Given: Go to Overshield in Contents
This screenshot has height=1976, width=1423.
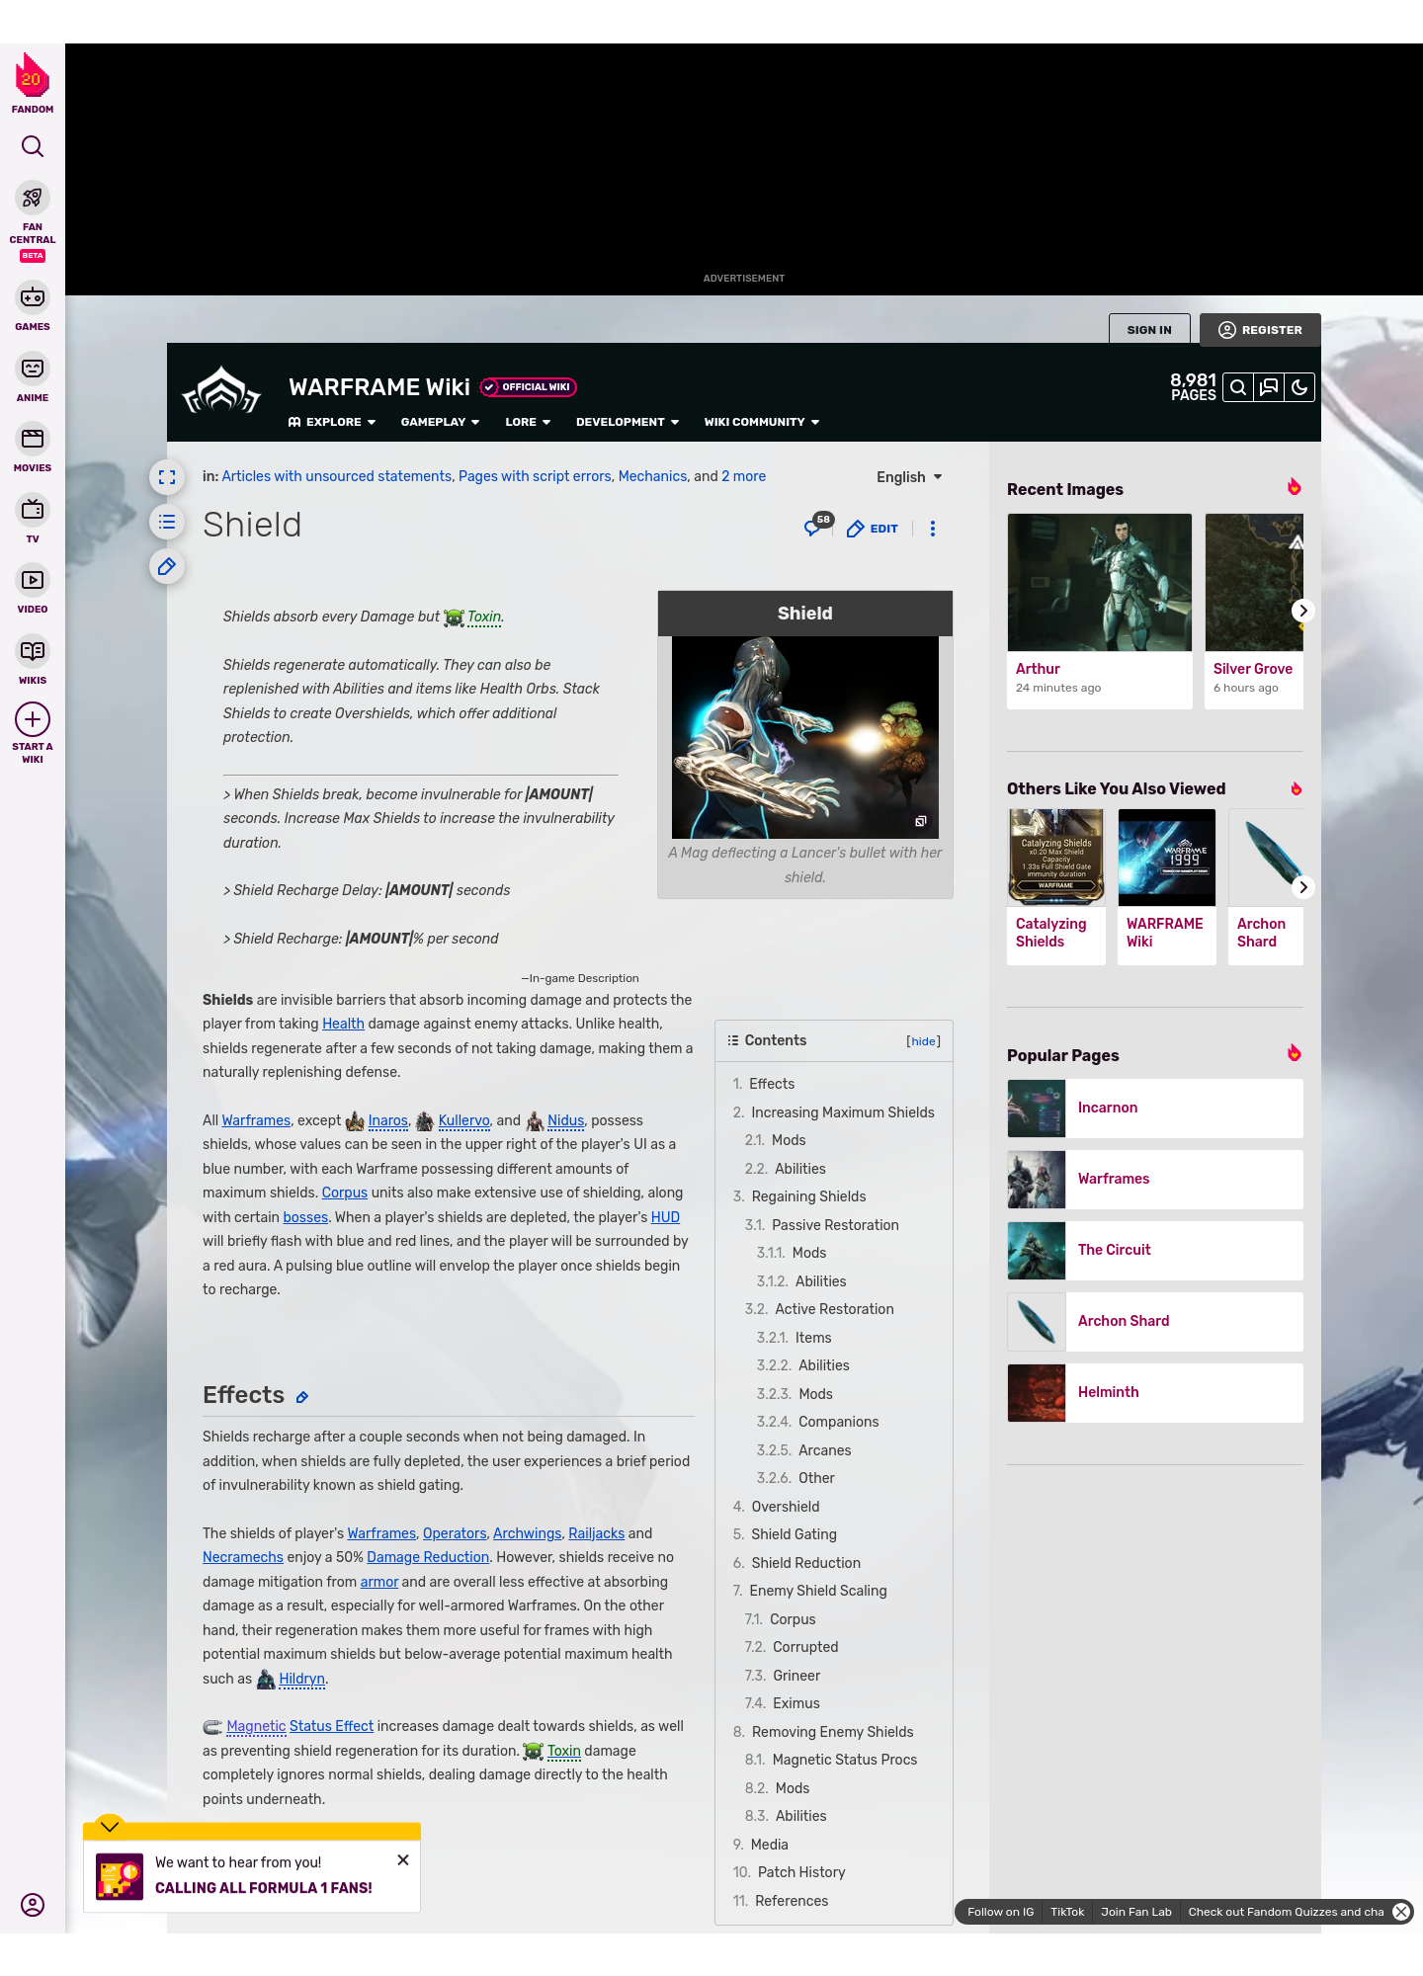Looking at the screenshot, I should click(x=786, y=1507).
